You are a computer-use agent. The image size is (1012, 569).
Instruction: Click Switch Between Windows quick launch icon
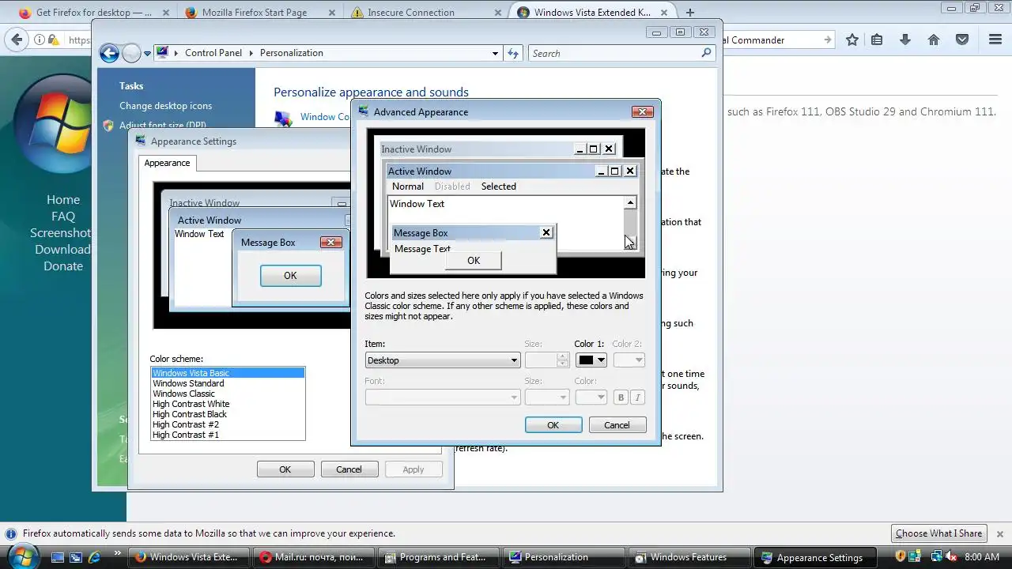(77, 557)
